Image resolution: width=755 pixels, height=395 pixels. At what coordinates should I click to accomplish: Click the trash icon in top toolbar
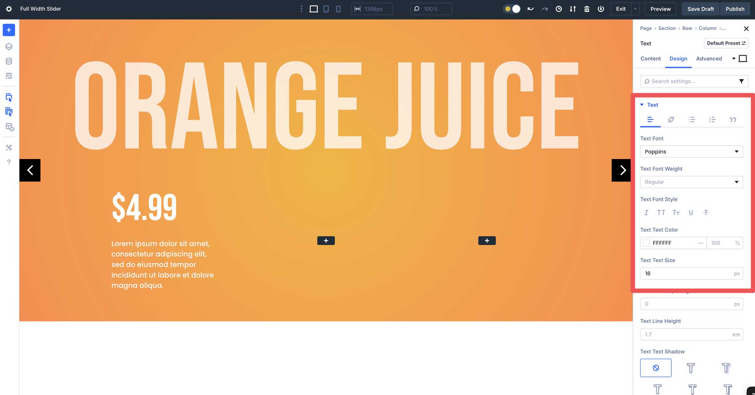587,9
